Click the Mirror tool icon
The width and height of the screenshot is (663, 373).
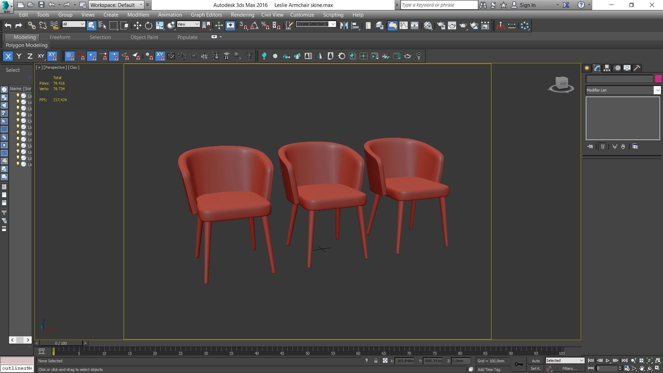point(344,26)
